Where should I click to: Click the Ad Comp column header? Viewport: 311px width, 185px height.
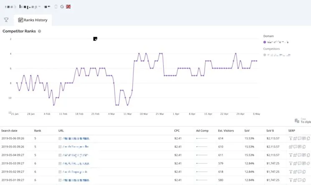click(202, 131)
